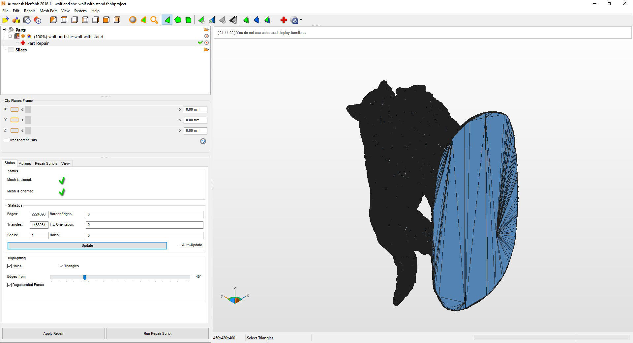Reset clip planes with blue circular icon
This screenshot has height=343, width=633.
(x=203, y=141)
